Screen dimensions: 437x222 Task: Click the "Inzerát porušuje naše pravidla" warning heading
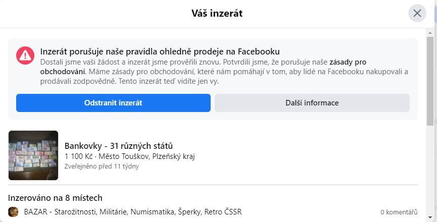[x=160, y=51]
